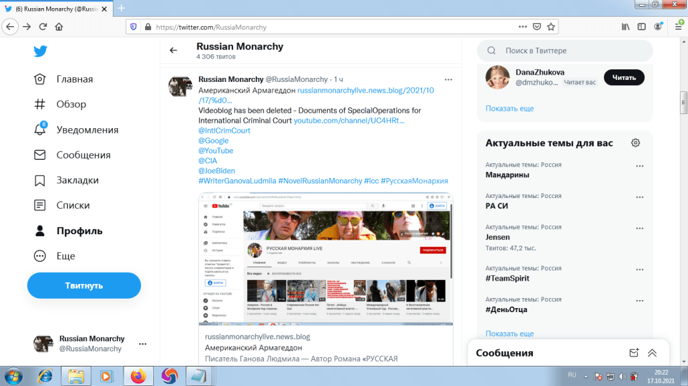The image size is (688, 386).
Task: Expand Еще more menu
Action: click(54, 256)
